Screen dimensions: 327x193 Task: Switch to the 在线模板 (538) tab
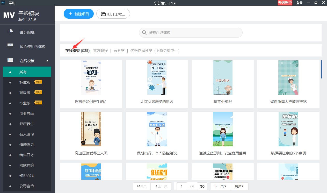coord(77,51)
